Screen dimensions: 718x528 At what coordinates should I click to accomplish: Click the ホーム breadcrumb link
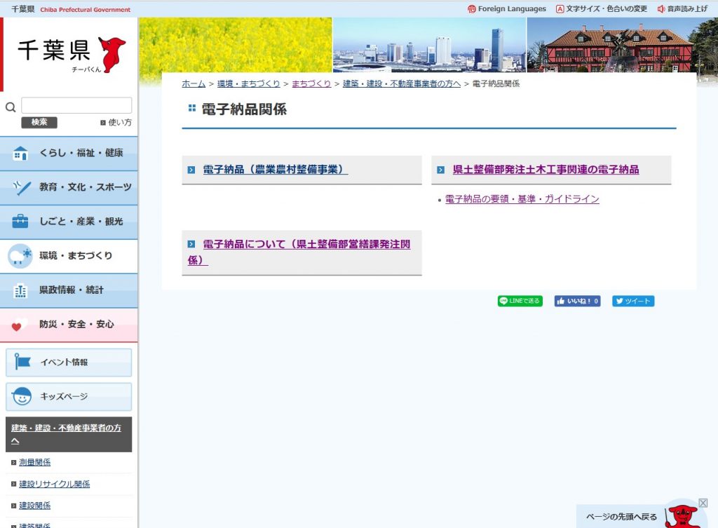point(194,83)
